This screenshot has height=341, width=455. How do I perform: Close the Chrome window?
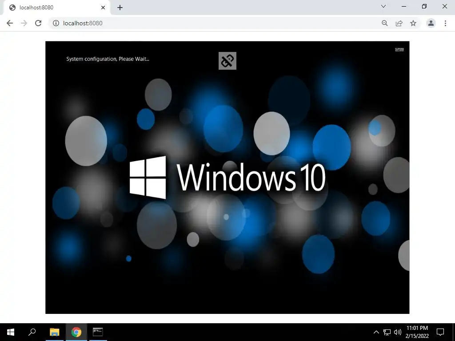coord(444,6)
